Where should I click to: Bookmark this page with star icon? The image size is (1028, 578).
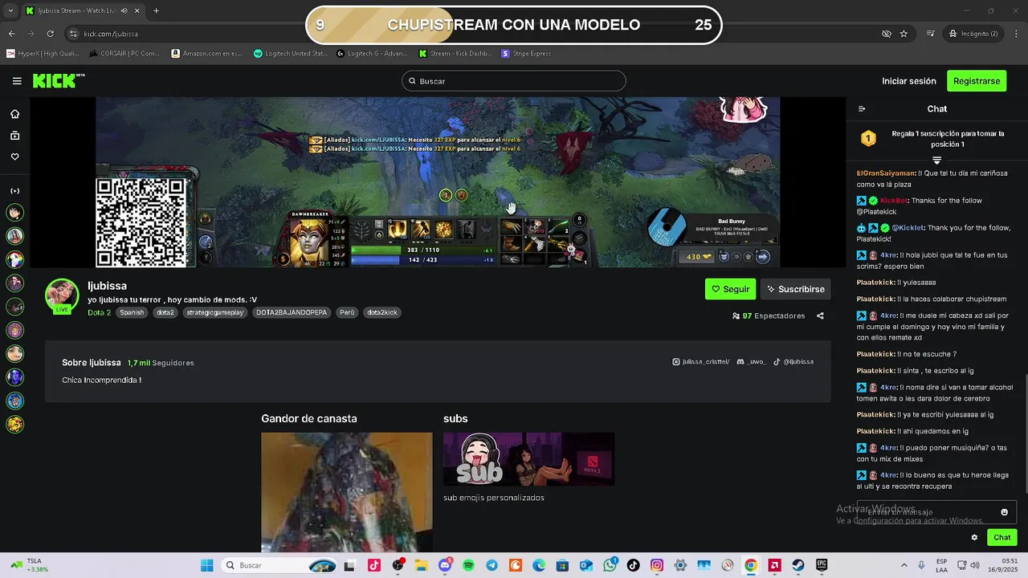click(x=904, y=34)
